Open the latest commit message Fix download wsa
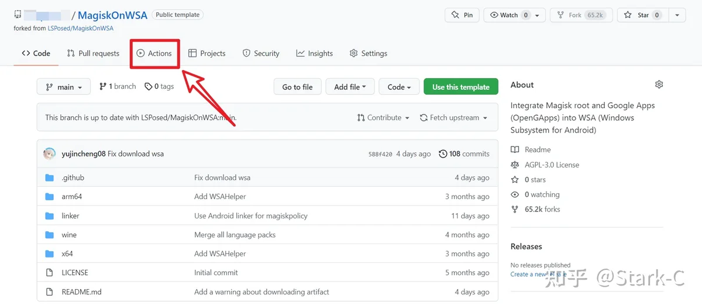The height and width of the screenshot is (306, 702). click(136, 154)
